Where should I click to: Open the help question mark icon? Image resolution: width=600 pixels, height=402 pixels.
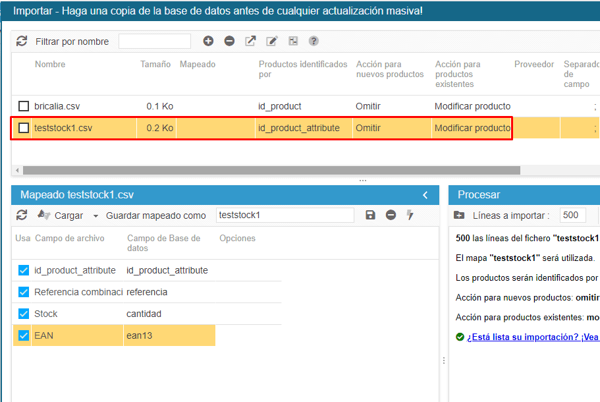click(x=314, y=41)
